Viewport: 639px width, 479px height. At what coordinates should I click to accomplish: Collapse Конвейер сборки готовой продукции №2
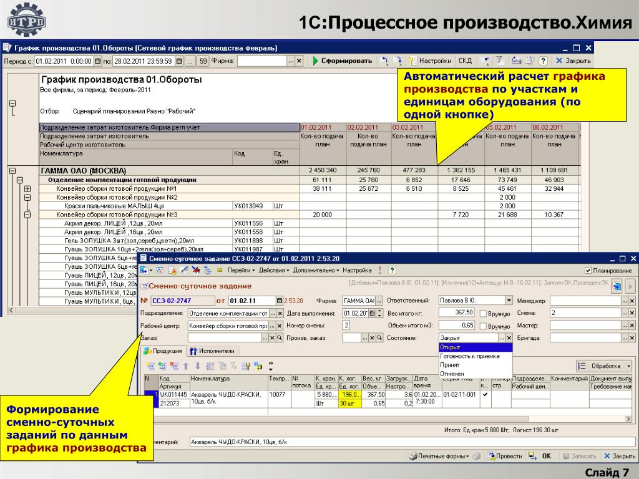click(27, 198)
